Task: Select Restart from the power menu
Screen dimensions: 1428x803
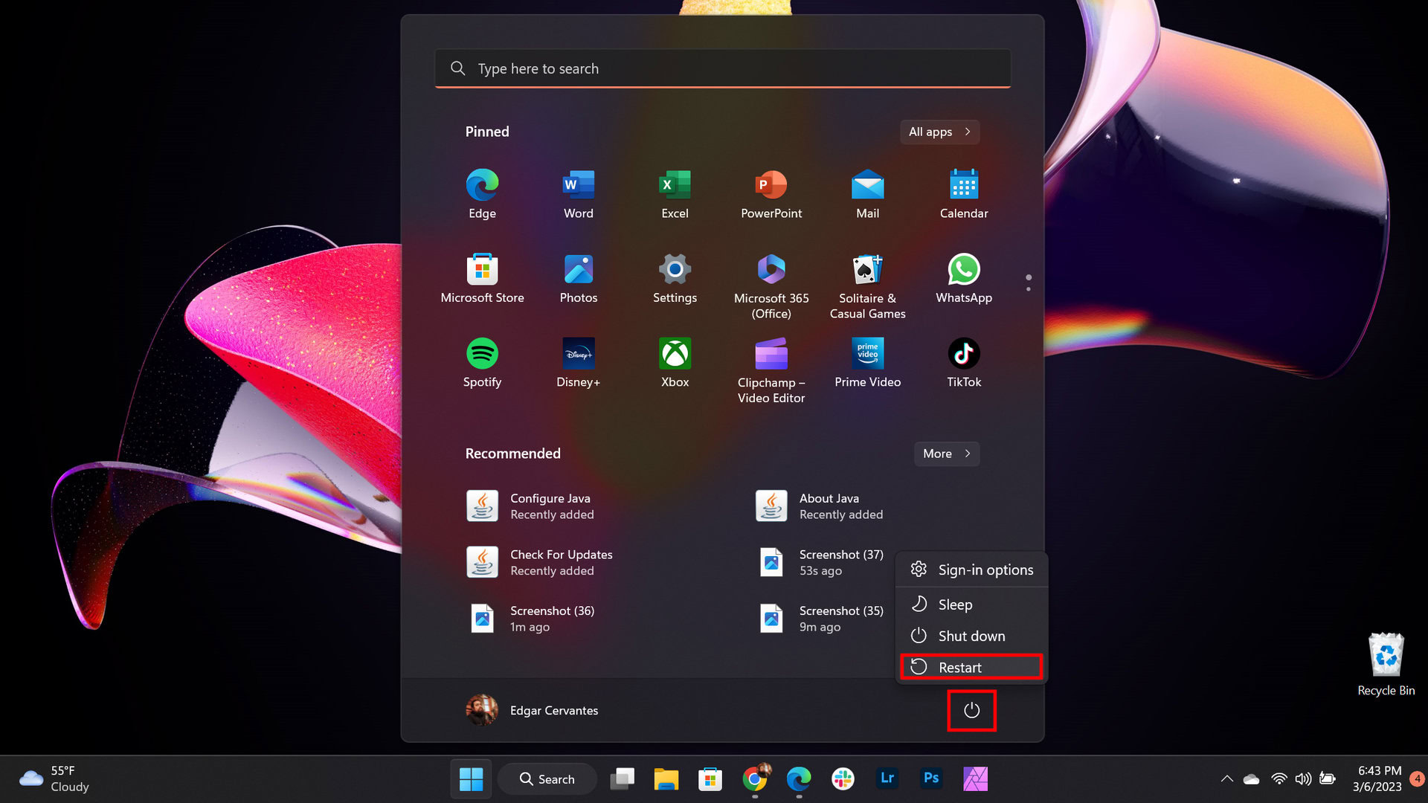Action: tap(971, 667)
